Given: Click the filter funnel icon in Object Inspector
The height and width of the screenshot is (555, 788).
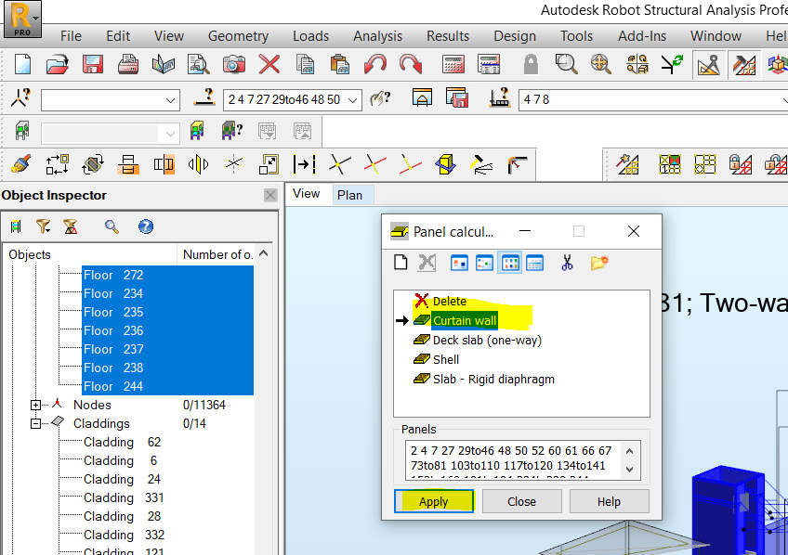Looking at the screenshot, I should coord(44,226).
